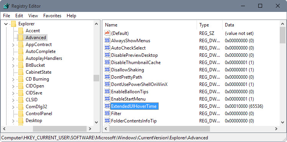Screen dimensions: 287x142
Task: Click values pane scroll down arrow
Action: (x=283, y=122)
